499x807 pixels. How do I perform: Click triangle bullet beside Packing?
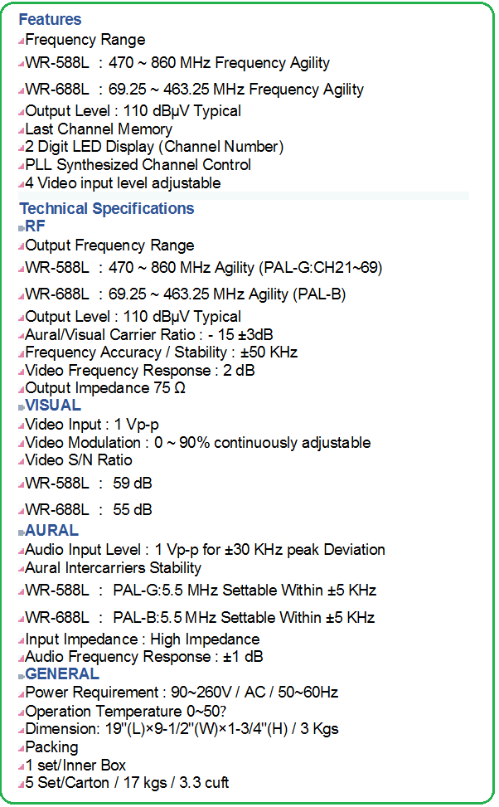pos(21,750)
